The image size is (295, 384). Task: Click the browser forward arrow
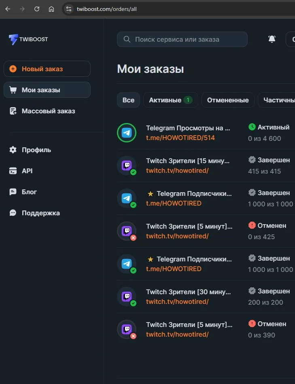coord(22,9)
